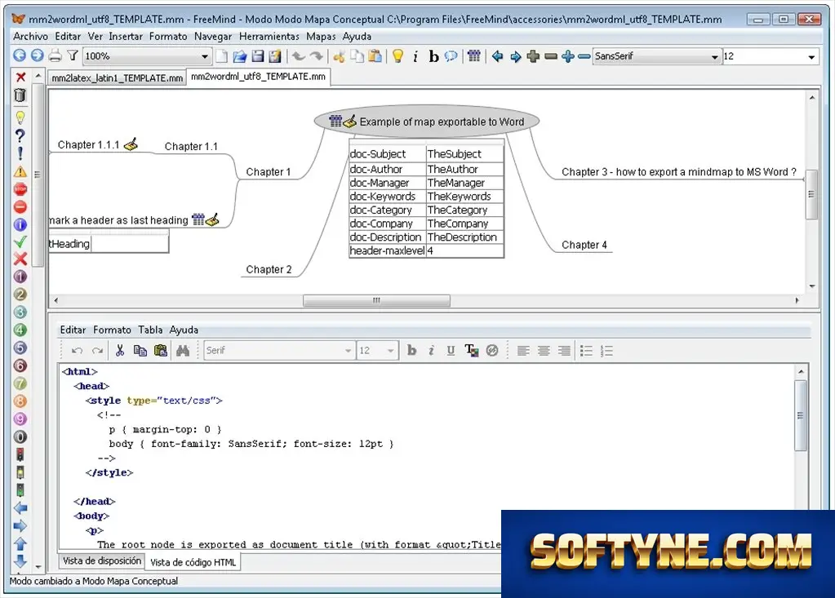The image size is (835, 598).
Task: Select the root node Example of map exportable to Word
Action: [427, 122]
